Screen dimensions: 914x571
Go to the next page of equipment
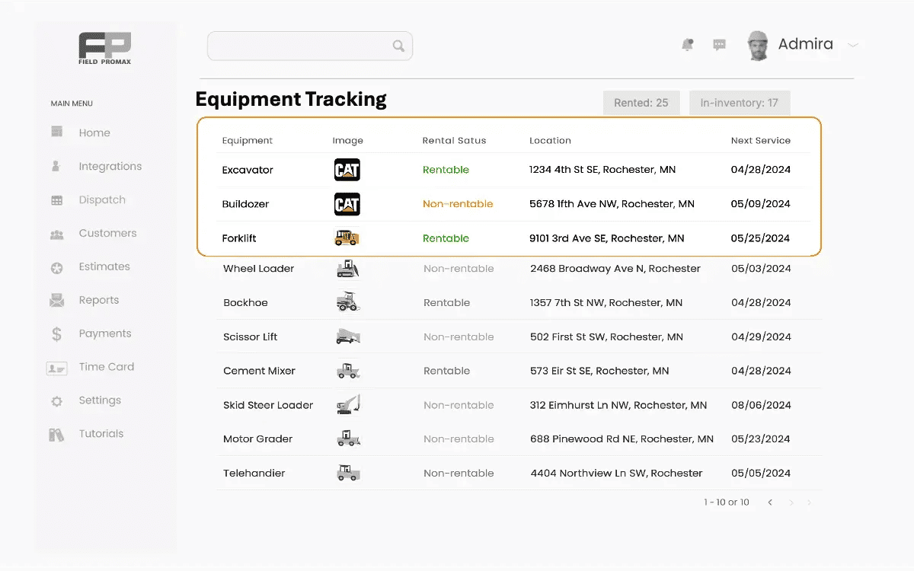(791, 502)
